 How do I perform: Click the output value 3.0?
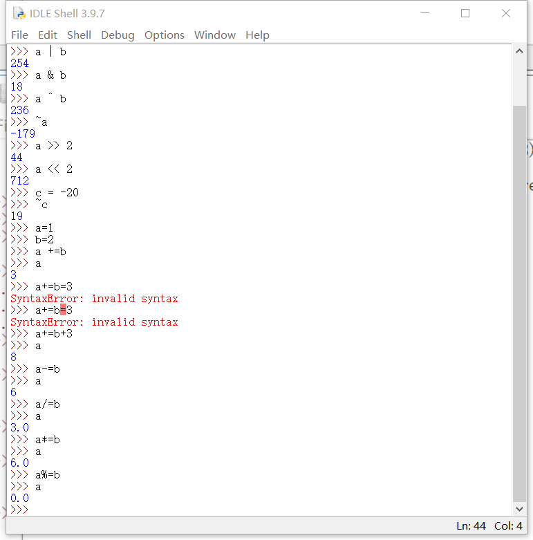(x=19, y=427)
